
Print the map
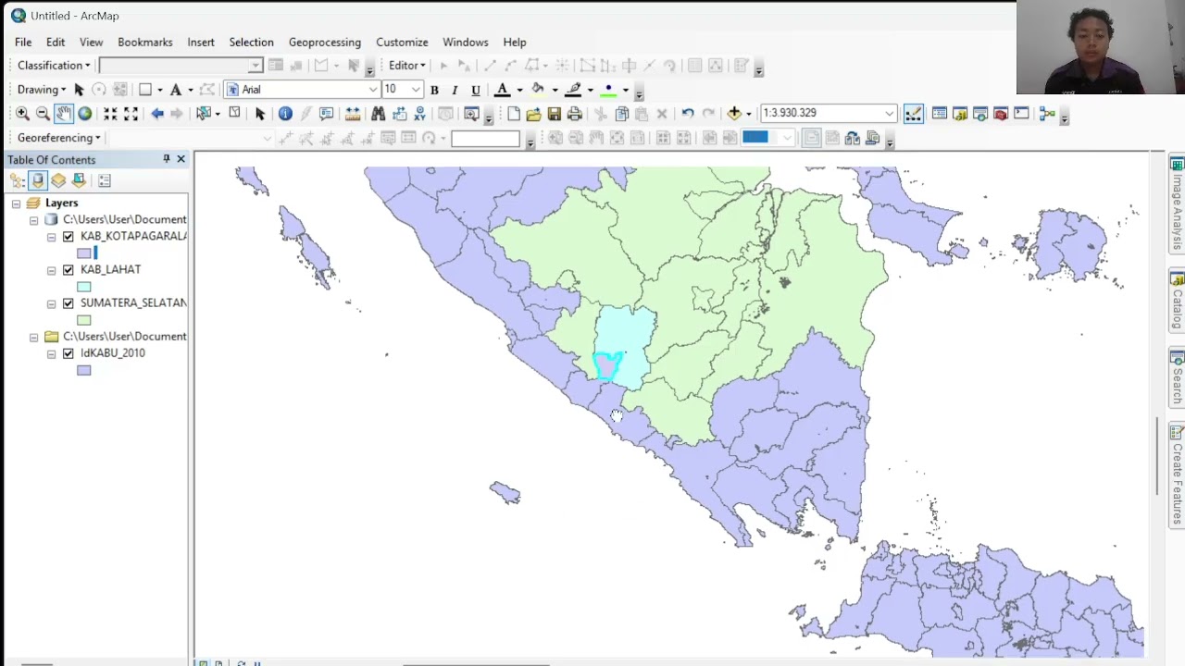click(574, 113)
